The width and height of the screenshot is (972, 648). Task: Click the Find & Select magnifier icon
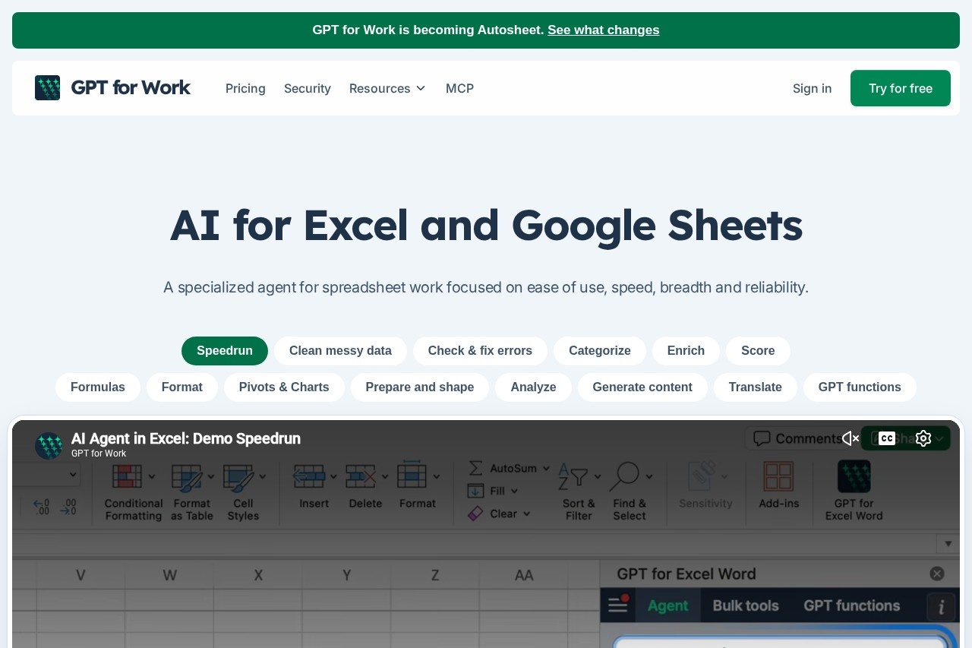point(624,476)
